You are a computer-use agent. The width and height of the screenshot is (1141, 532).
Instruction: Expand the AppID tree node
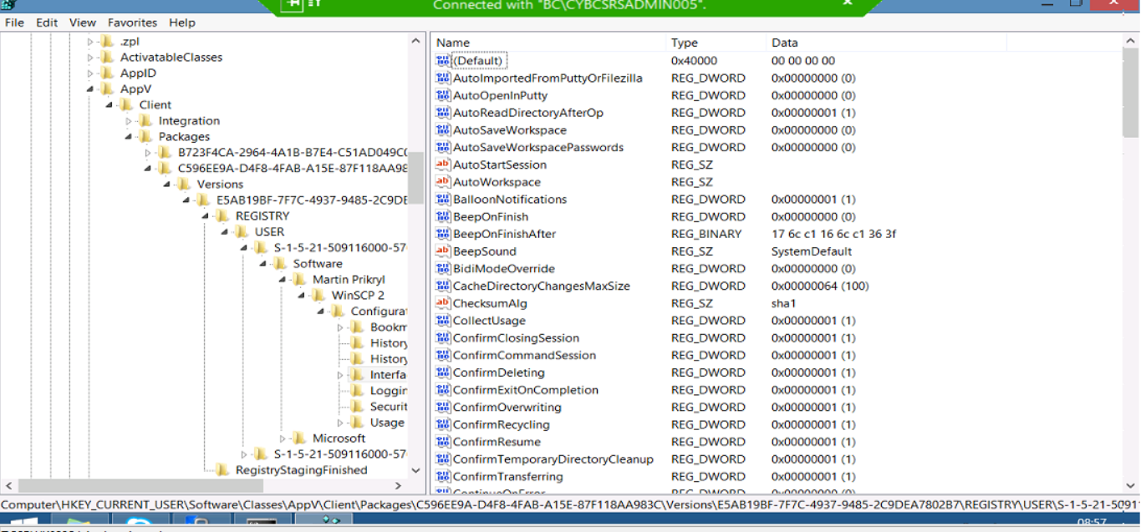pos(91,73)
